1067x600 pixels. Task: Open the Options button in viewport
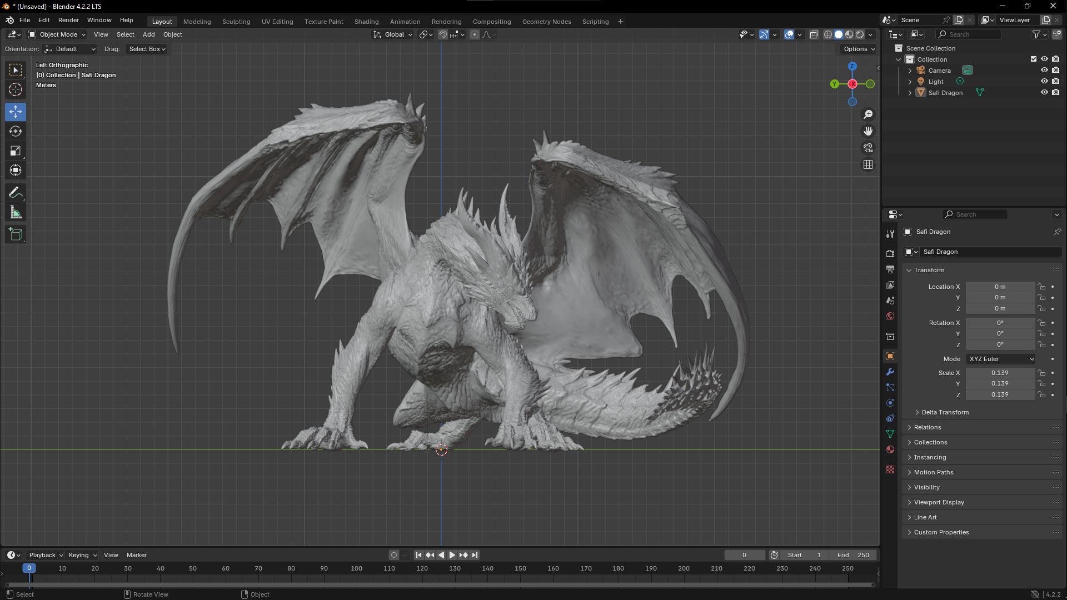pos(859,49)
